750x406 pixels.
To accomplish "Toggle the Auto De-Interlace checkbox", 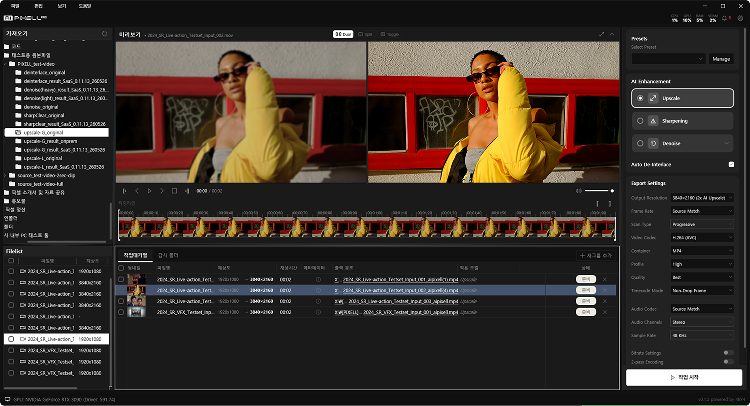I will coord(731,164).
